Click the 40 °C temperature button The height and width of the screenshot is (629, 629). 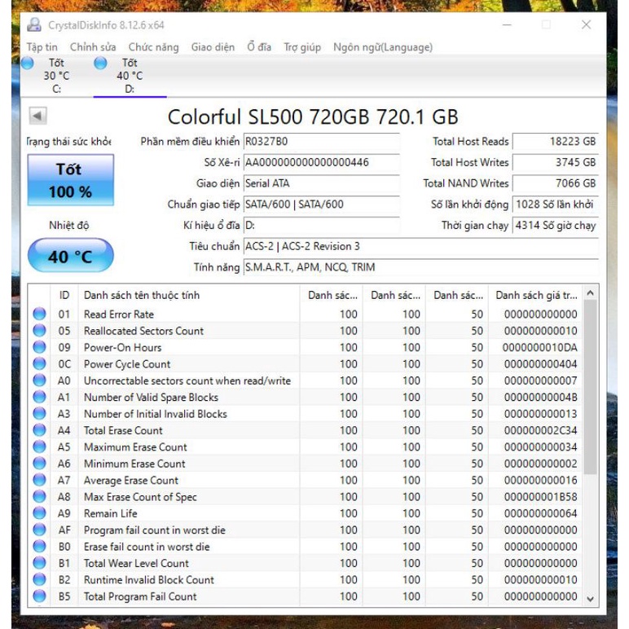point(71,256)
